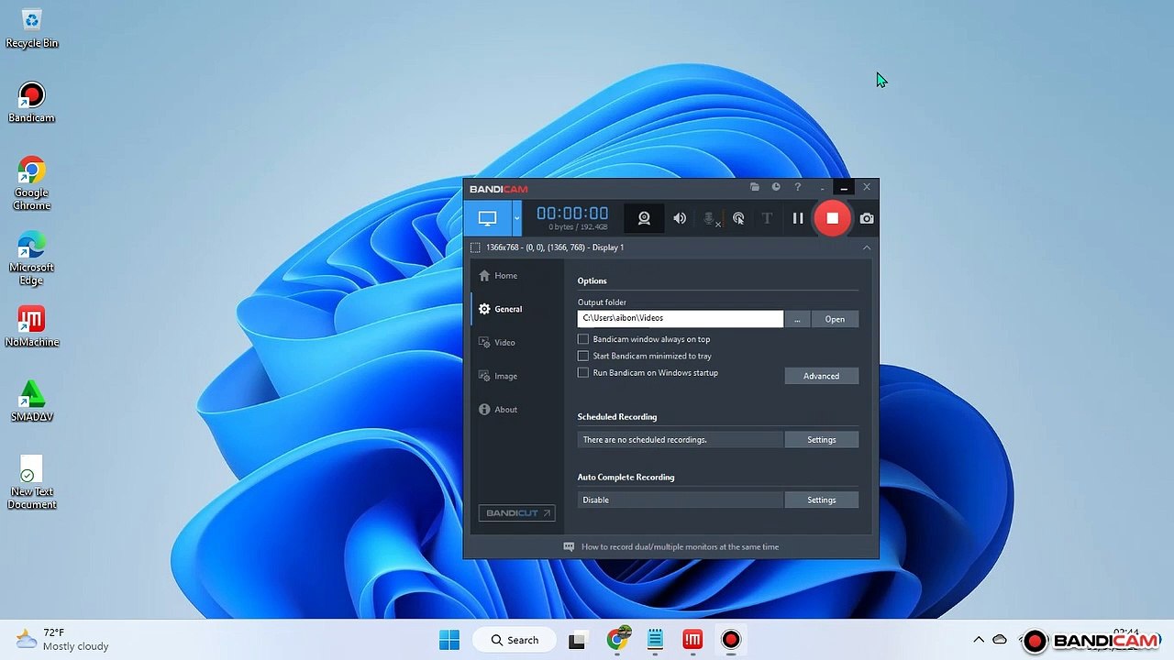1174x660 pixels.
Task: Open Chrome from the taskbar
Action: [x=618, y=639]
